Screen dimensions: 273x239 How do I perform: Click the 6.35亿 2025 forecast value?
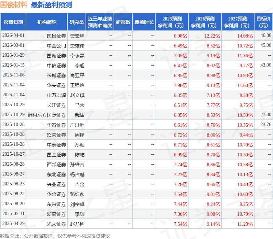tap(181, 95)
